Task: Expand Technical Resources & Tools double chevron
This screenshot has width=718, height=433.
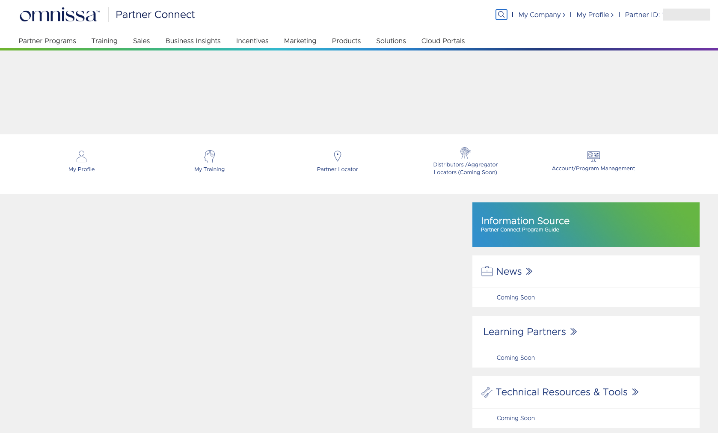Action: pyautogui.click(x=635, y=392)
